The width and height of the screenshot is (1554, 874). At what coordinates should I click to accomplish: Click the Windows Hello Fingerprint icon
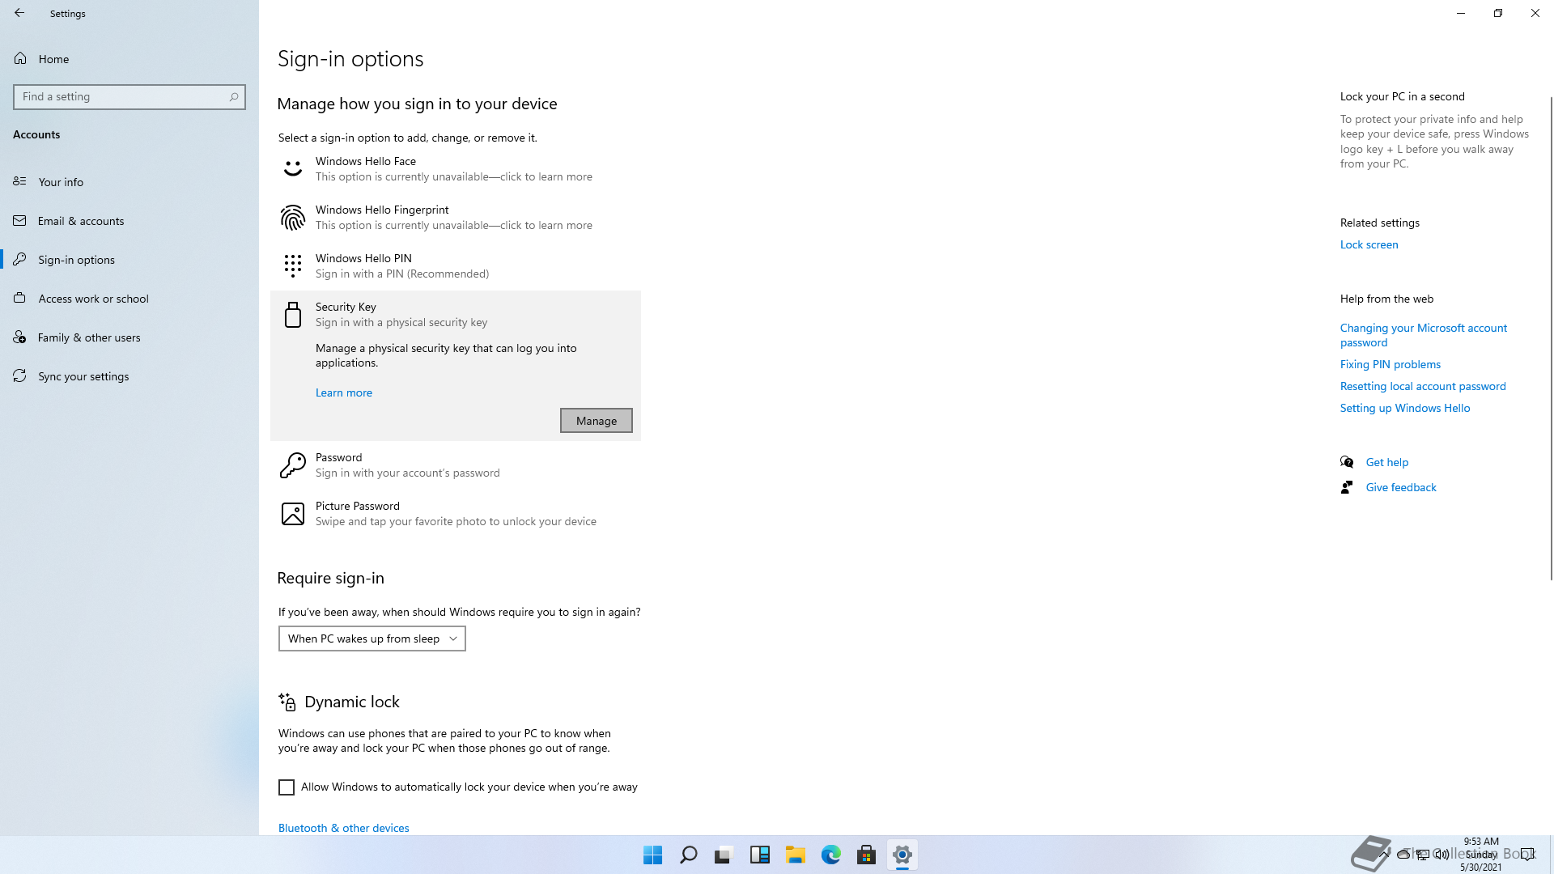[292, 217]
